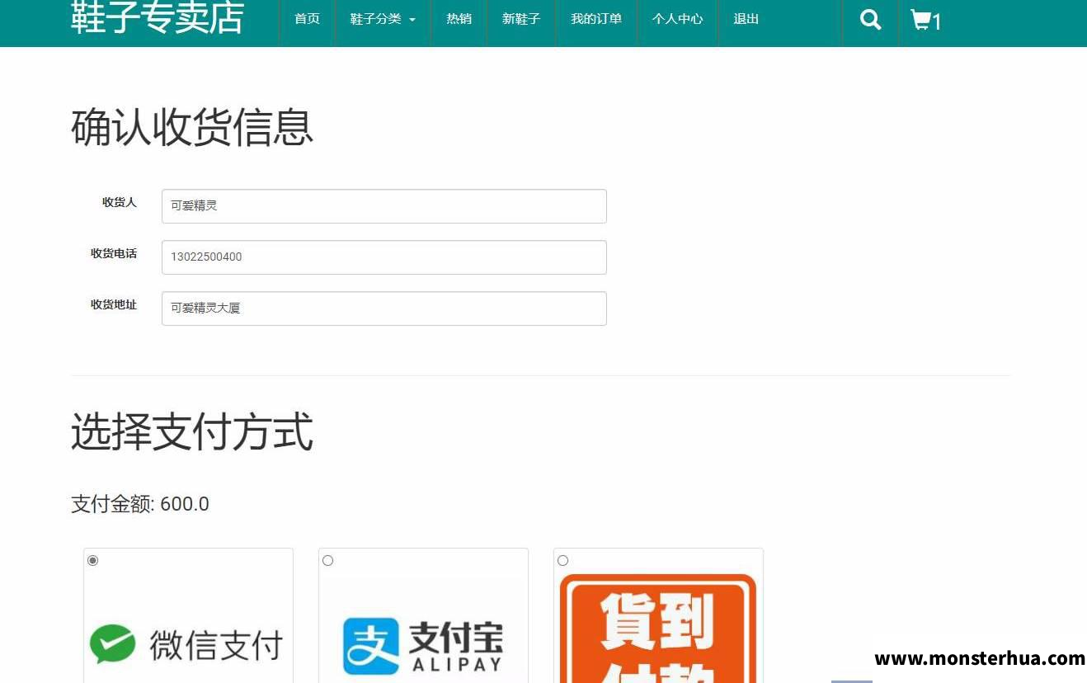Viewport: 1087px width, 683px height.
Task: Open the shopping cart icon
Action: 925,20
